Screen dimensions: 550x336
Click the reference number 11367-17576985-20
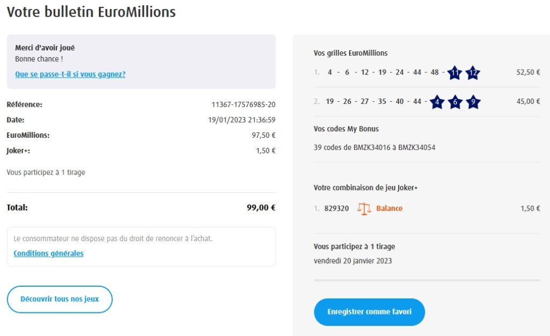tap(243, 104)
